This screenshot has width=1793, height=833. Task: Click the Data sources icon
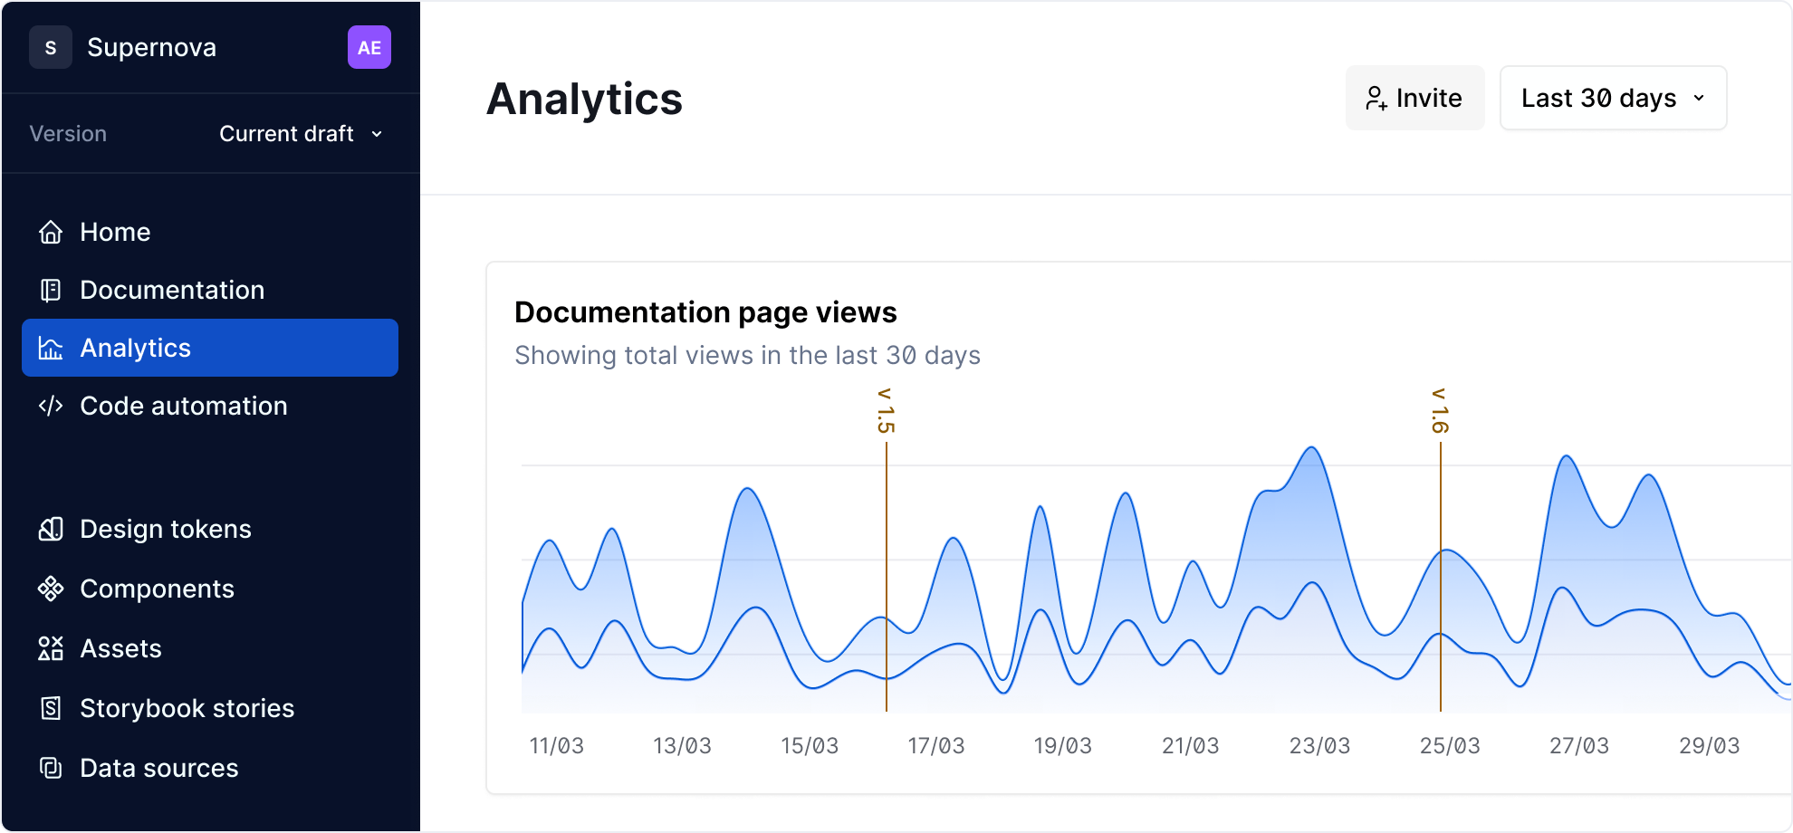pos(51,768)
